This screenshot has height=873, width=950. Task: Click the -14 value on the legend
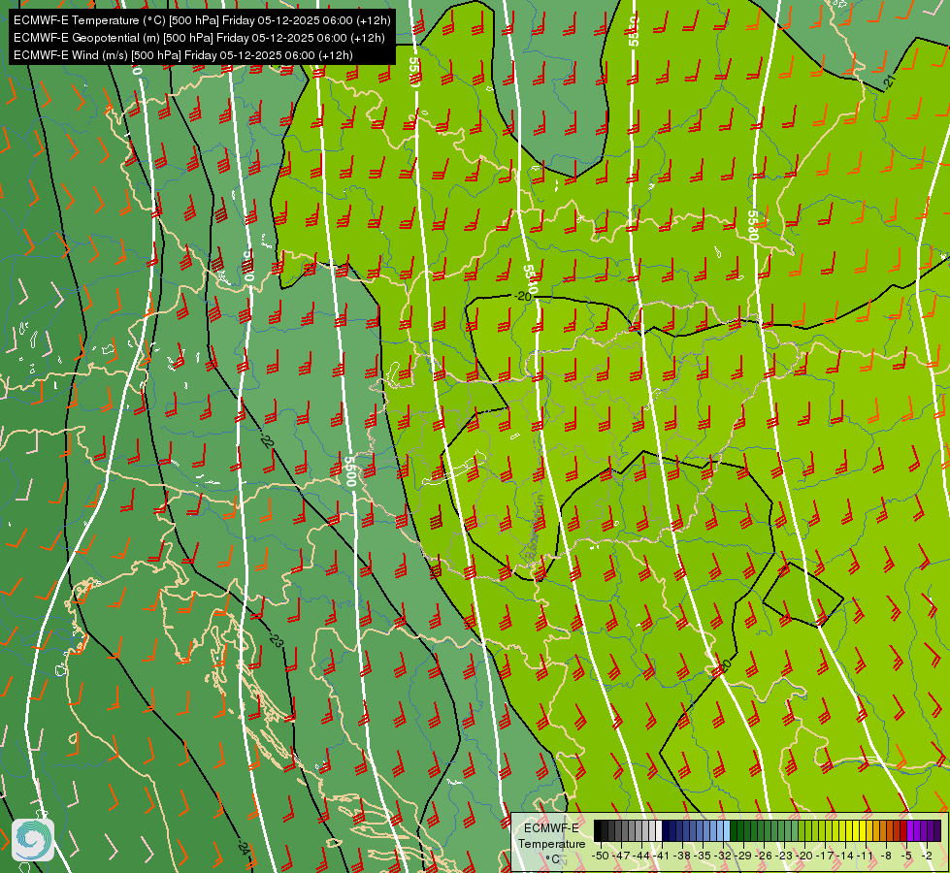[x=845, y=856]
